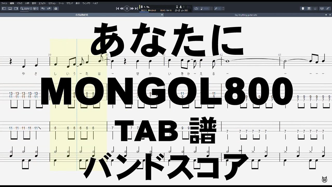Show the drum kit view
Image resolution: width=332 pixels, height=187 pixels.
[x=315, y=9]
